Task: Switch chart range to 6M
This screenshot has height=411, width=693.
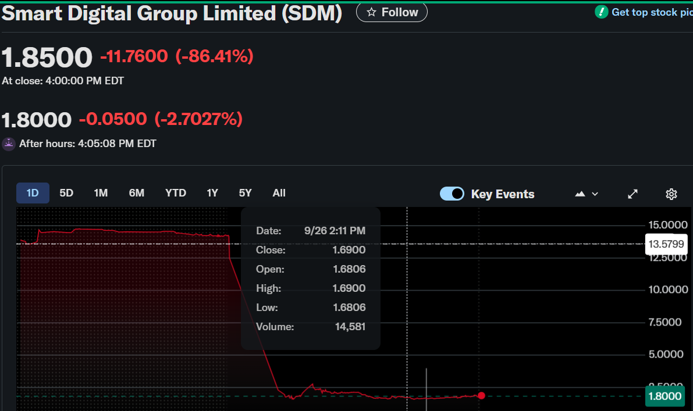Action: pos(137,193)
